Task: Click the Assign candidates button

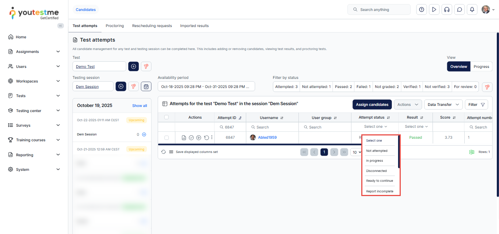Action: pos(372,104)
